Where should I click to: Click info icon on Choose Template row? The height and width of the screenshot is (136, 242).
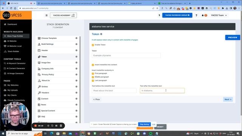click(x=76, y=38)
